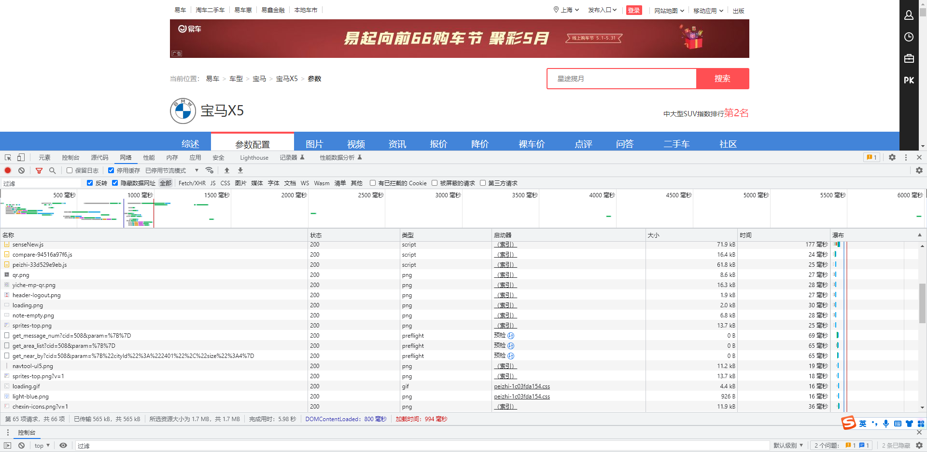Click the 1000 毫秒 marker in timeline overview
The image size is (927, 452).
(140, 195)
